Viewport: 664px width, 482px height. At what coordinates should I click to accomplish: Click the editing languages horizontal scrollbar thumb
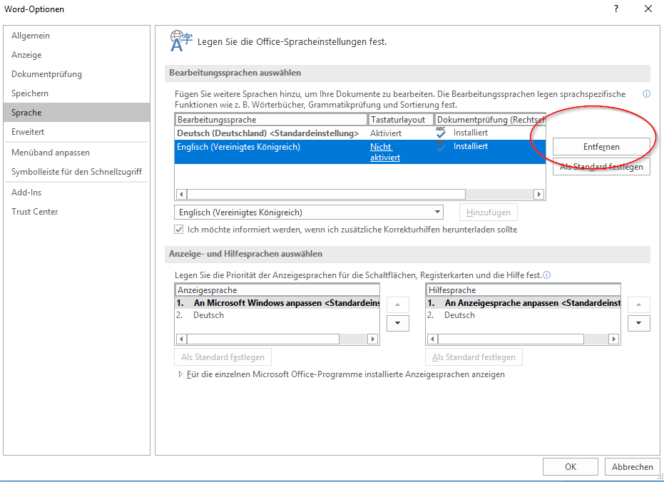[326, 194]
